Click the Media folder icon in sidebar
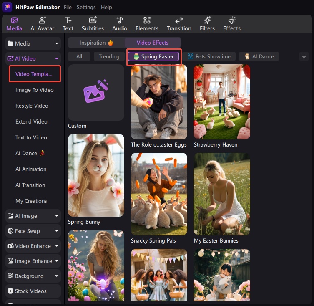Image resolution: width=314 pixels, height=306 pixels. pyautogui.click(x=10, y=43)
